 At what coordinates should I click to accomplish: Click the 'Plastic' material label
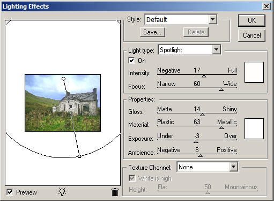166,122
